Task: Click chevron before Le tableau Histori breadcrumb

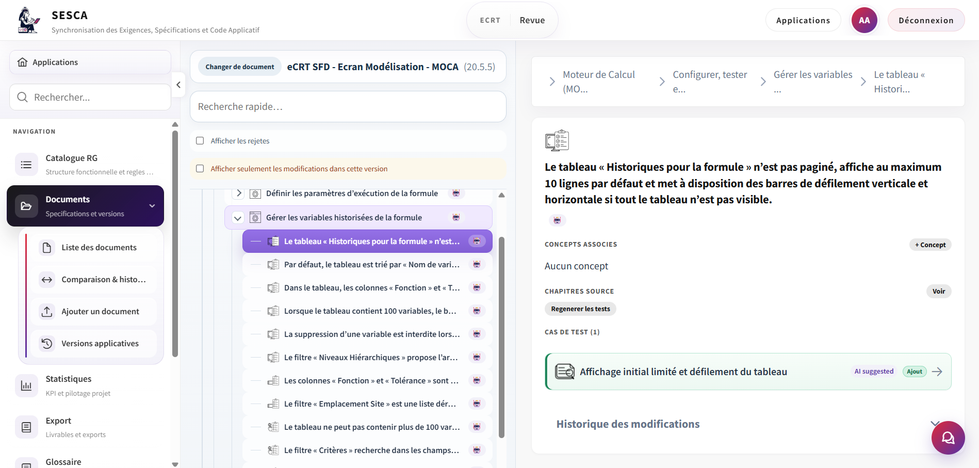Action: click(863, 82)
